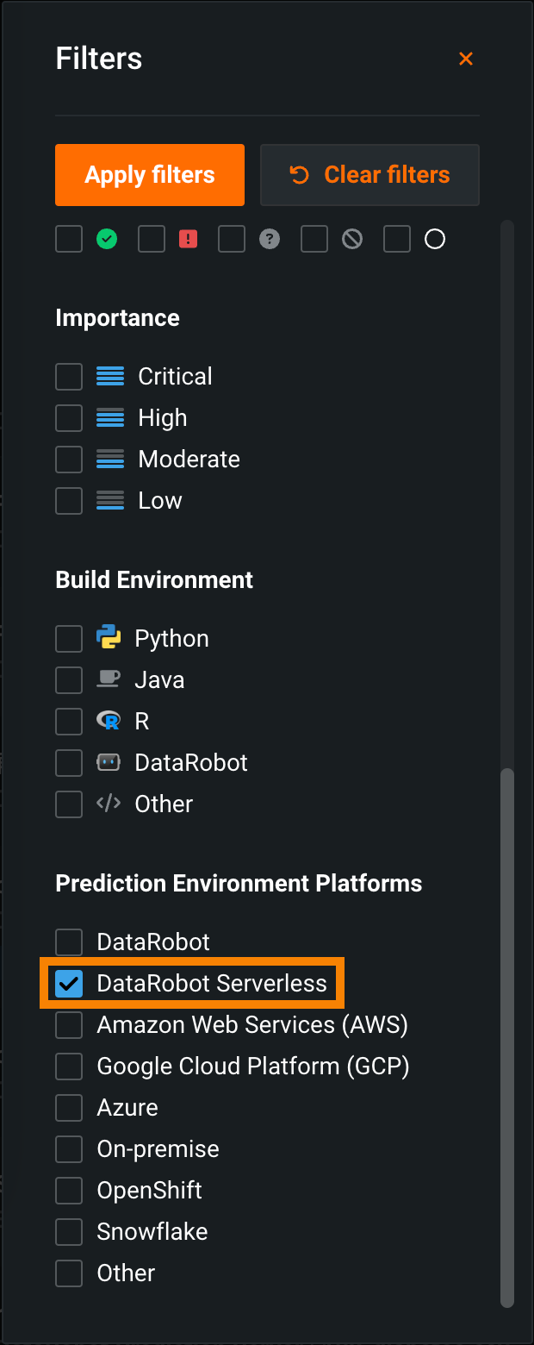The width and height of the screenshot is (534, 1345).
Task: Click the disabled slash-circle status icon
Action: click(352, 239)
